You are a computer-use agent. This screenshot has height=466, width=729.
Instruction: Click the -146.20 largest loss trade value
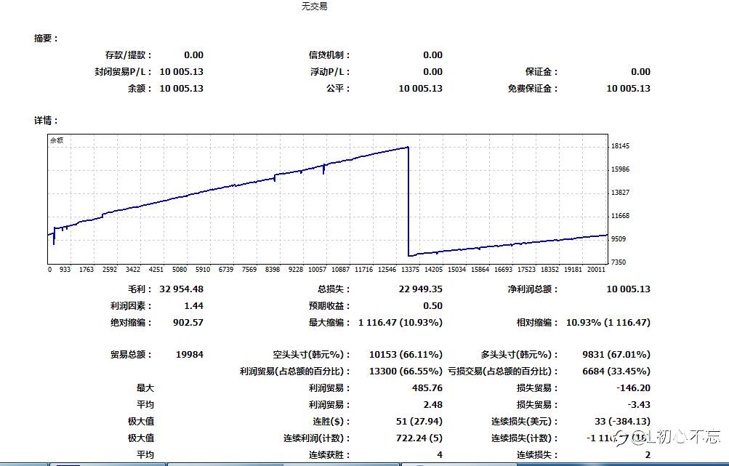click(633, 388)
